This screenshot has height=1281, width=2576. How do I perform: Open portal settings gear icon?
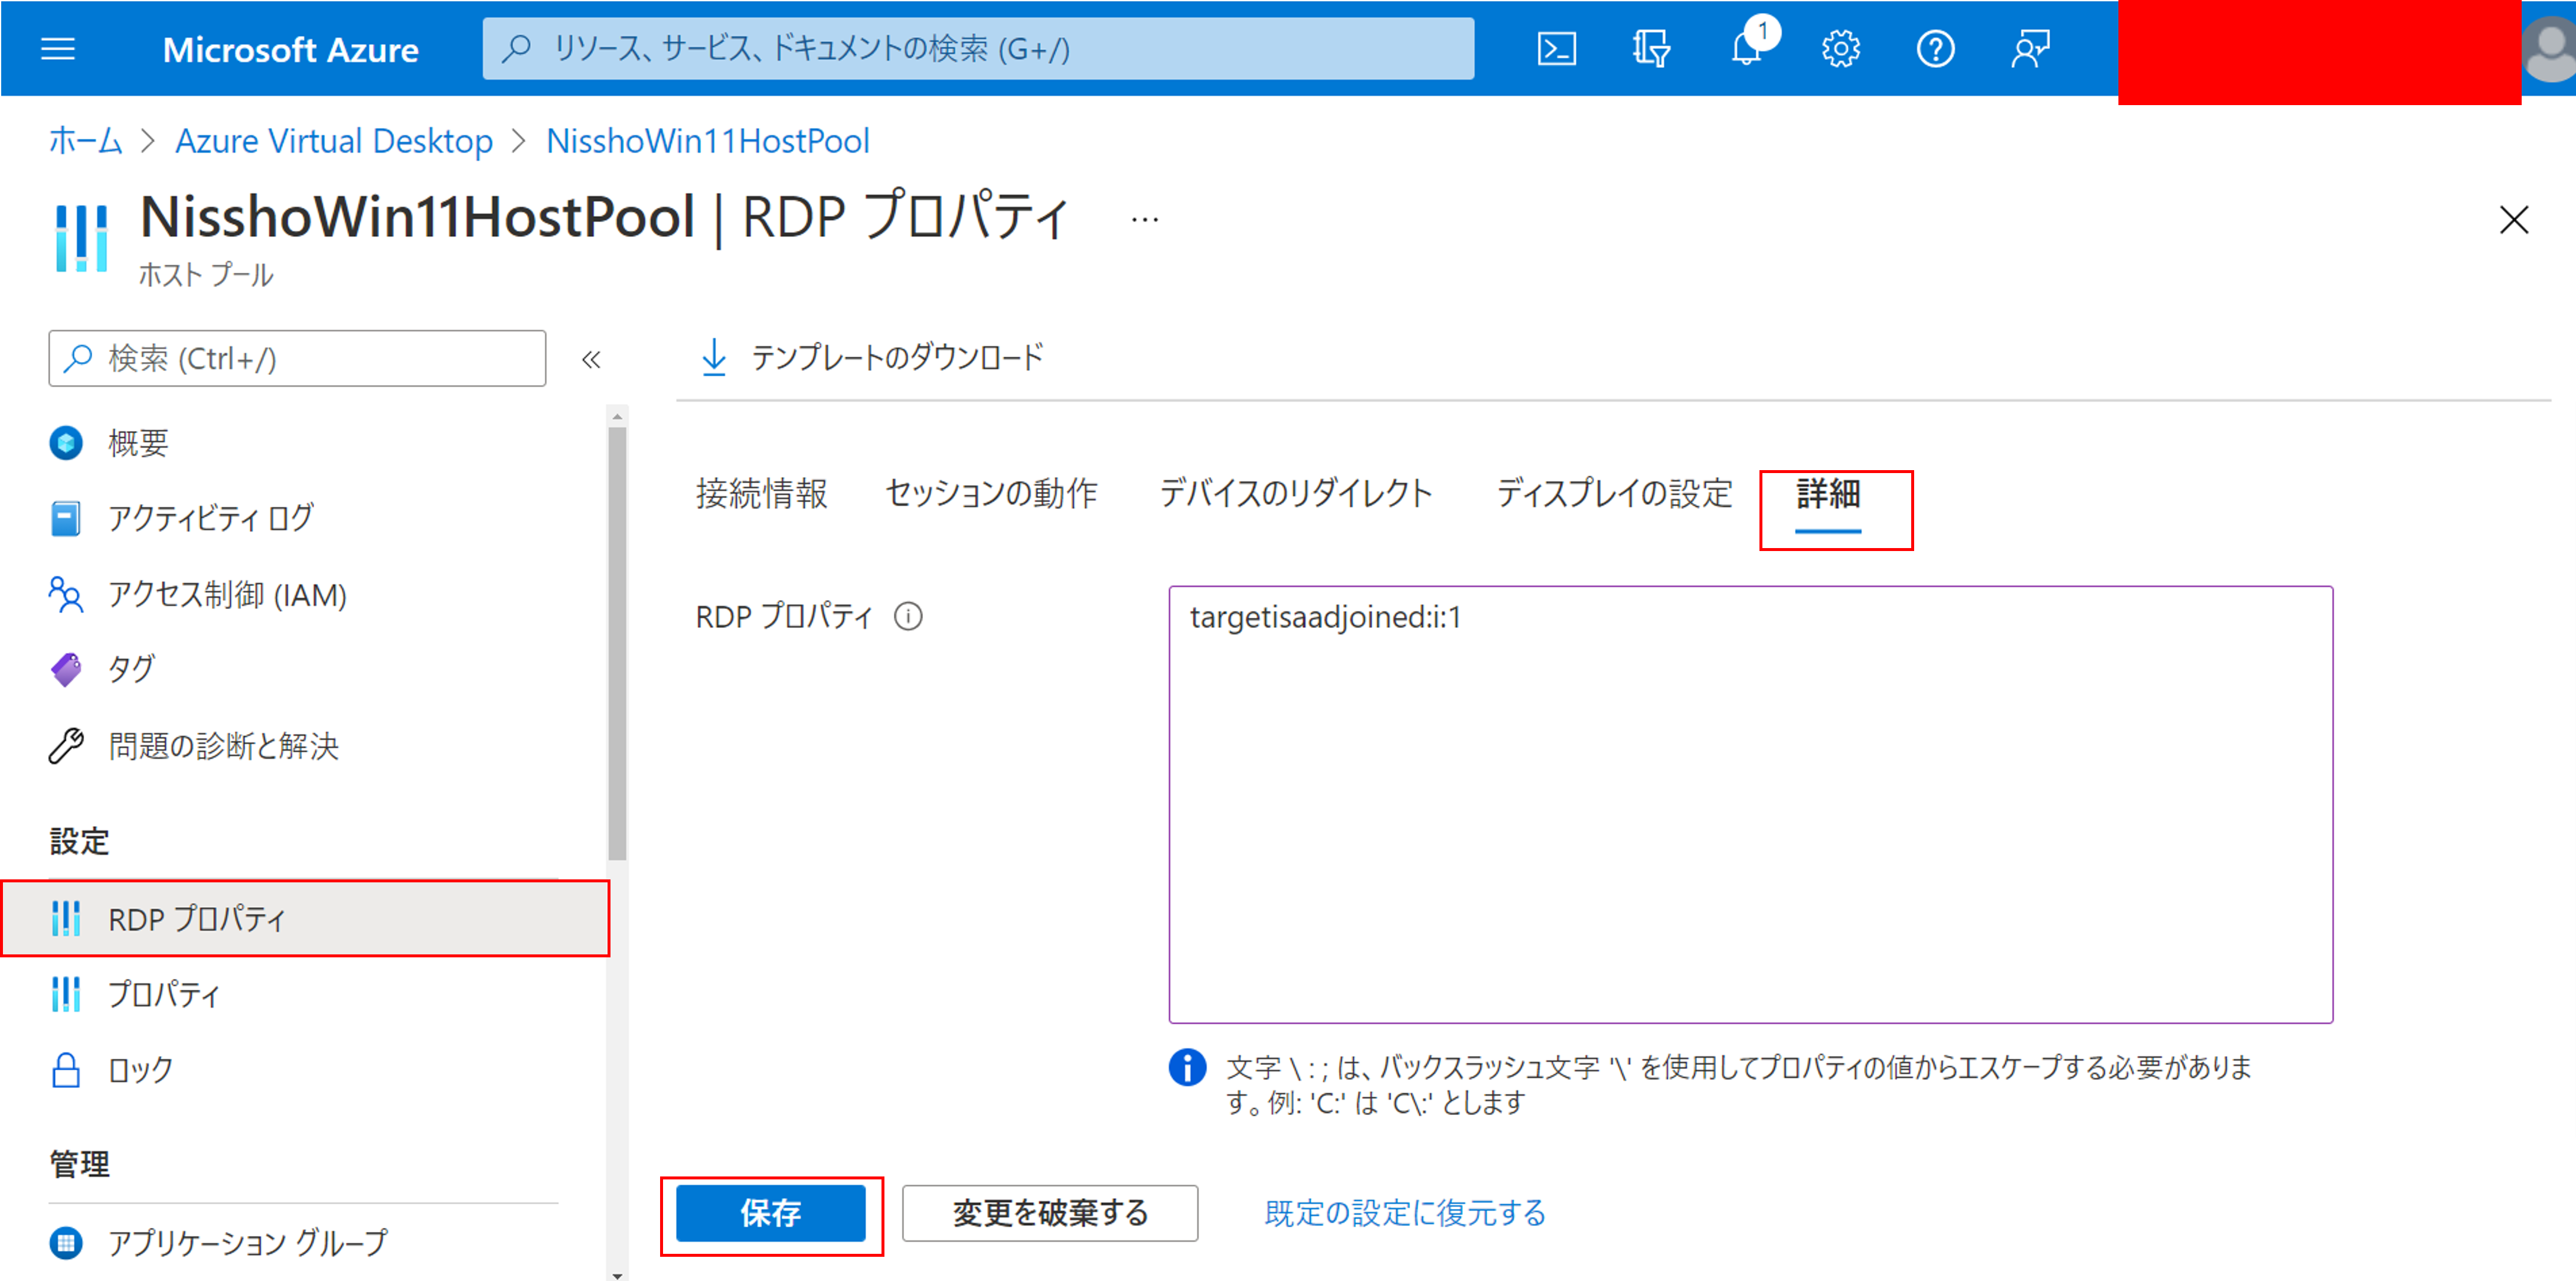pos(1840,49)
